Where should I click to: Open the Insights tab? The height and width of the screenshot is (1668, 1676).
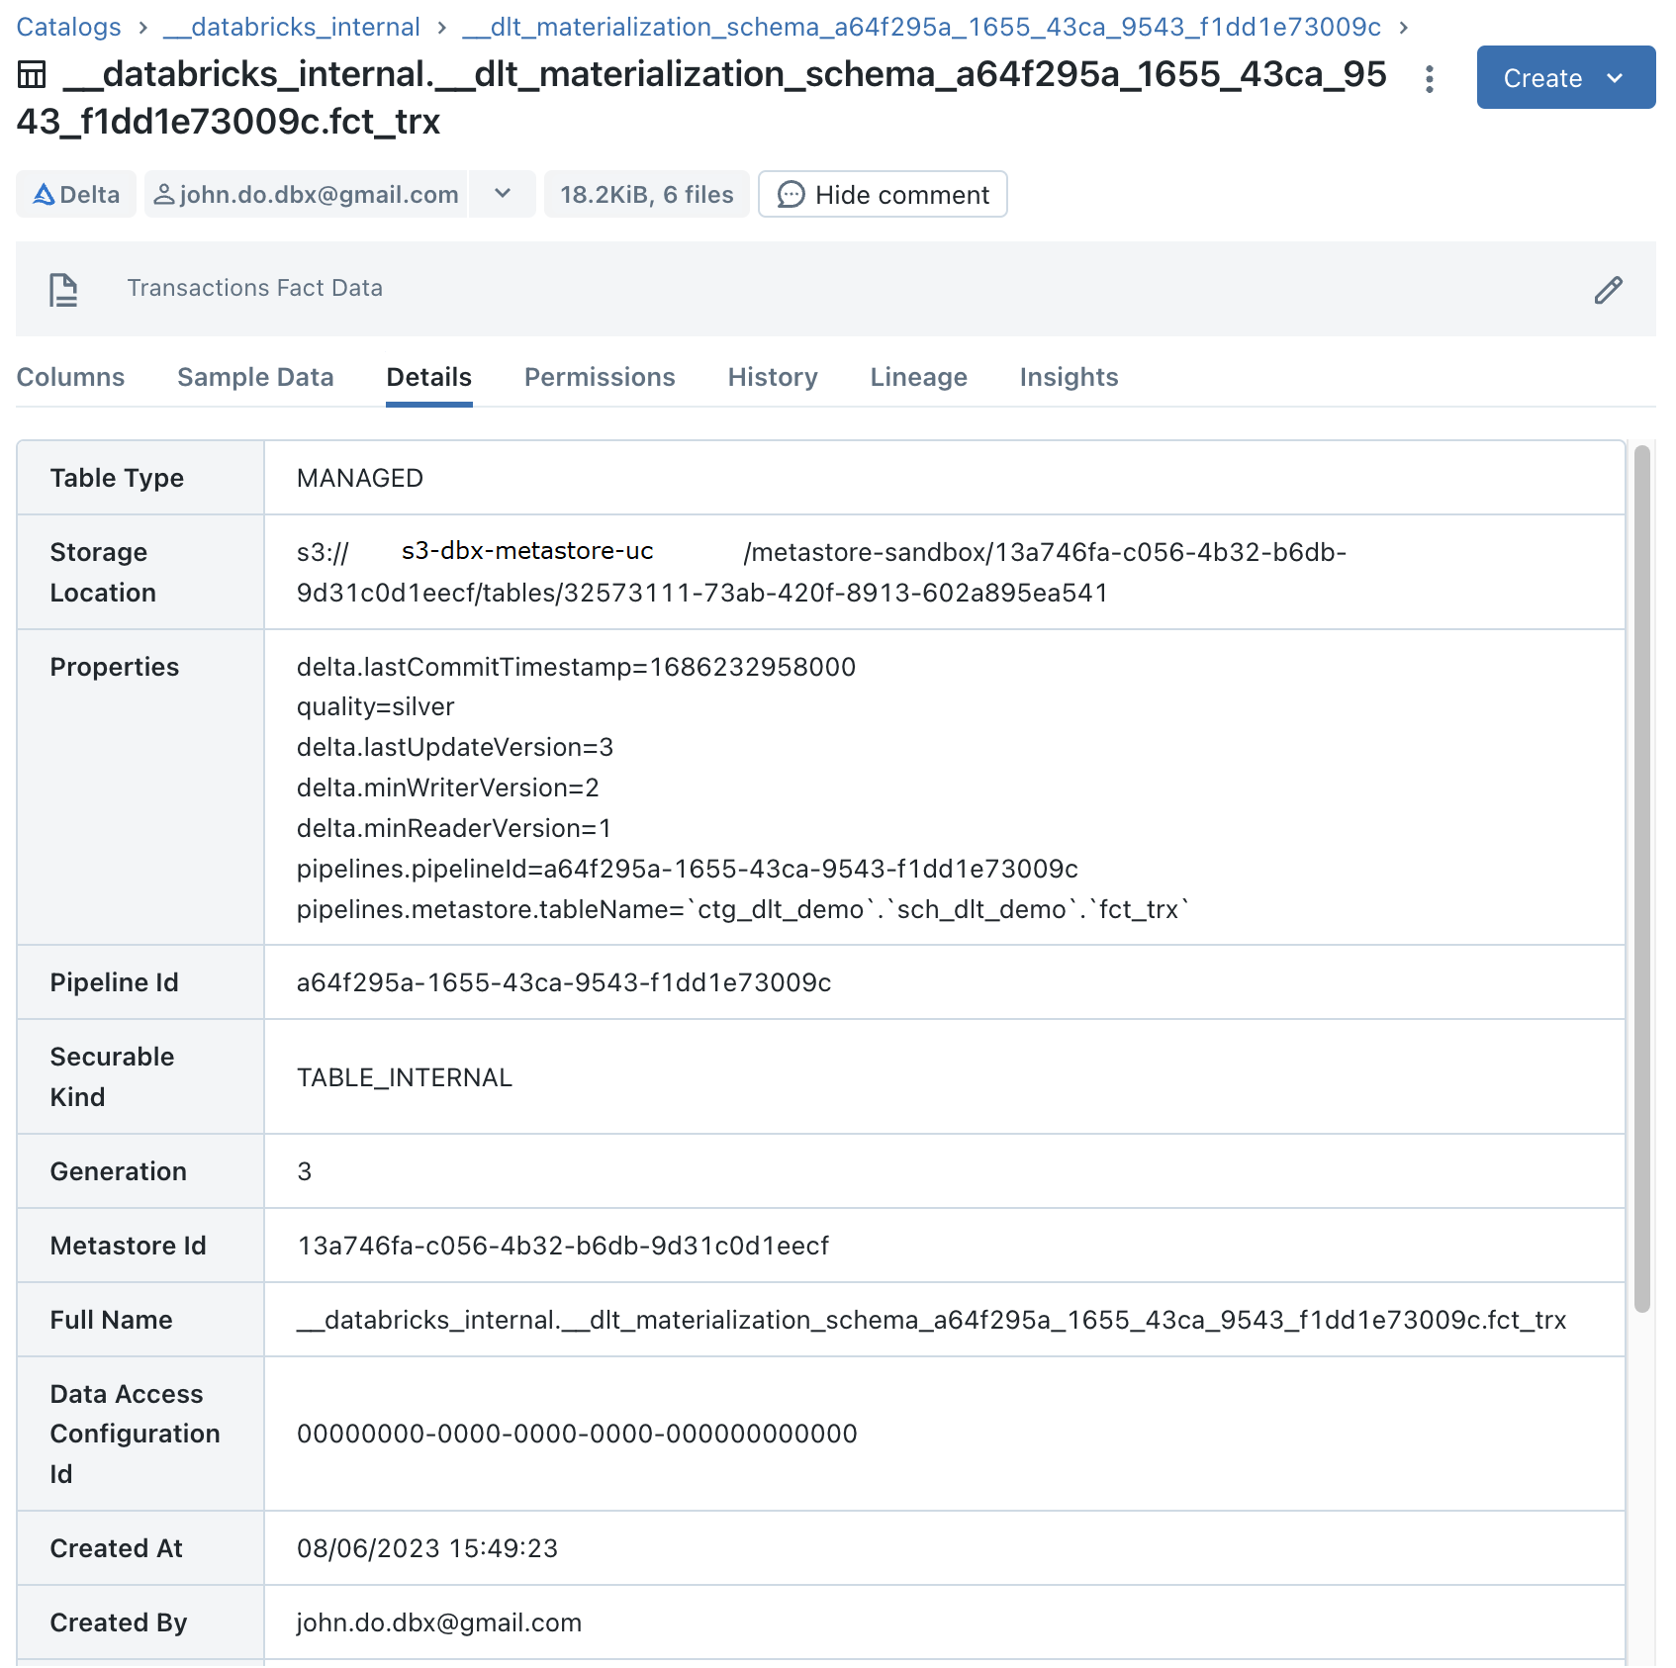[1069, 377]
